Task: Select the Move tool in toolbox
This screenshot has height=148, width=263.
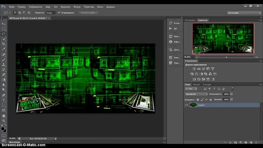Action: pos(4,24)
